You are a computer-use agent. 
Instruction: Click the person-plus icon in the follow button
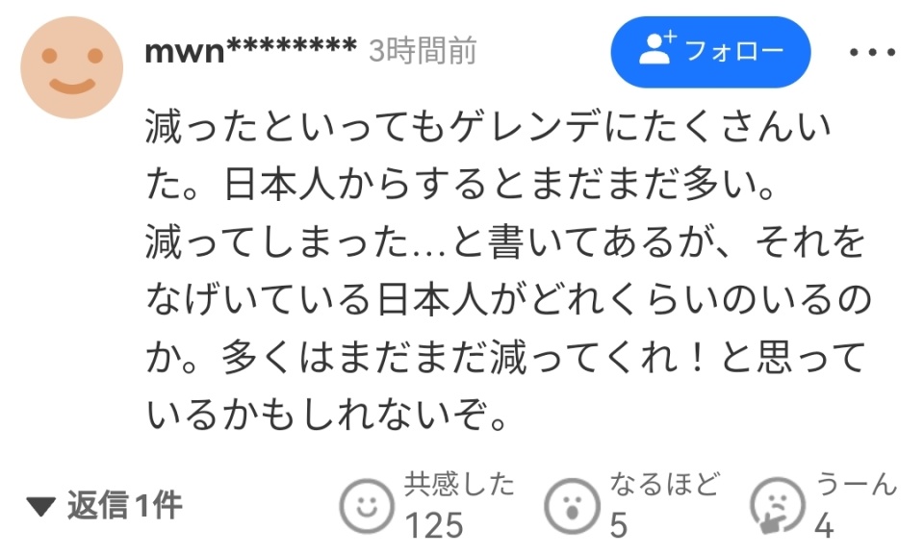pyautogui.click(x=657, y=48)
